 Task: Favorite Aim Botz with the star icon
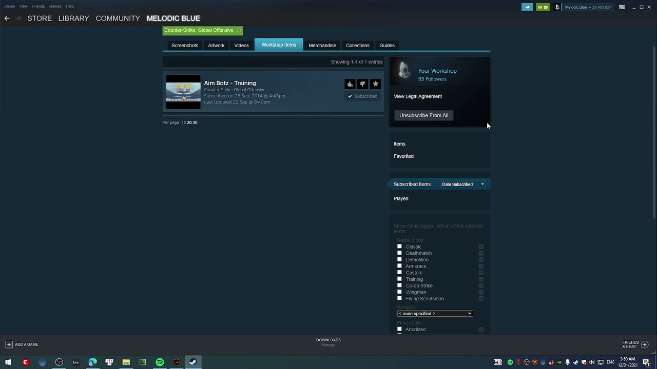(x=375, y=84)
